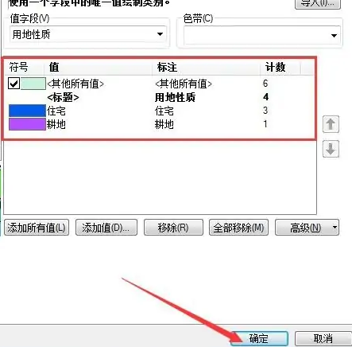Click the 取消 button
This screenshot has width=352, height=347.
tap(323, 338)
